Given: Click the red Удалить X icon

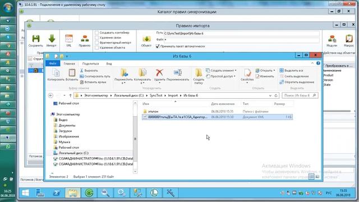Looking at the screenshot, I should point(159,72).
